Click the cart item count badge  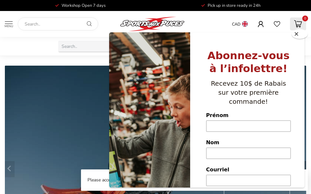[x=305, y=18]
